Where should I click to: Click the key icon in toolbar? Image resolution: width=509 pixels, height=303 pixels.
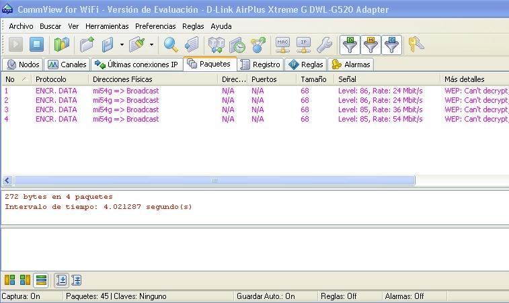[x=417, y=44]
